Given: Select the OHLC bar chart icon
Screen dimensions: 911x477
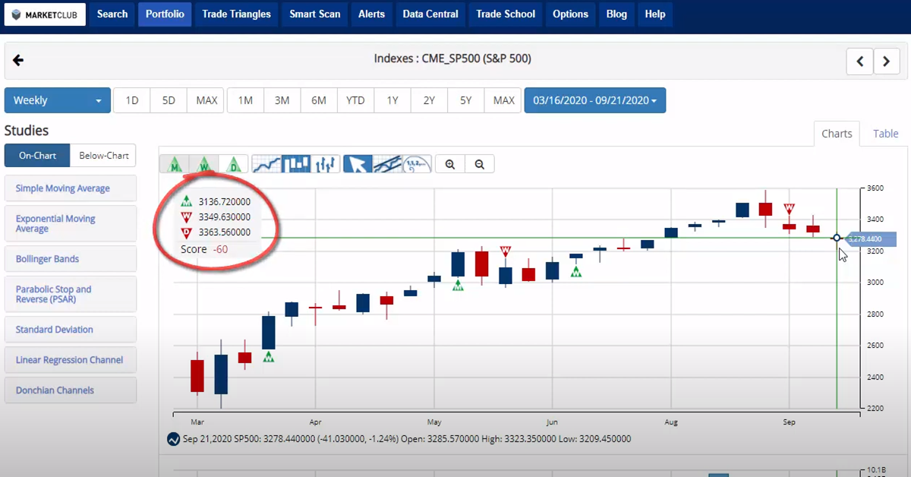Looking at the screenshot, I should coord(326,164).
